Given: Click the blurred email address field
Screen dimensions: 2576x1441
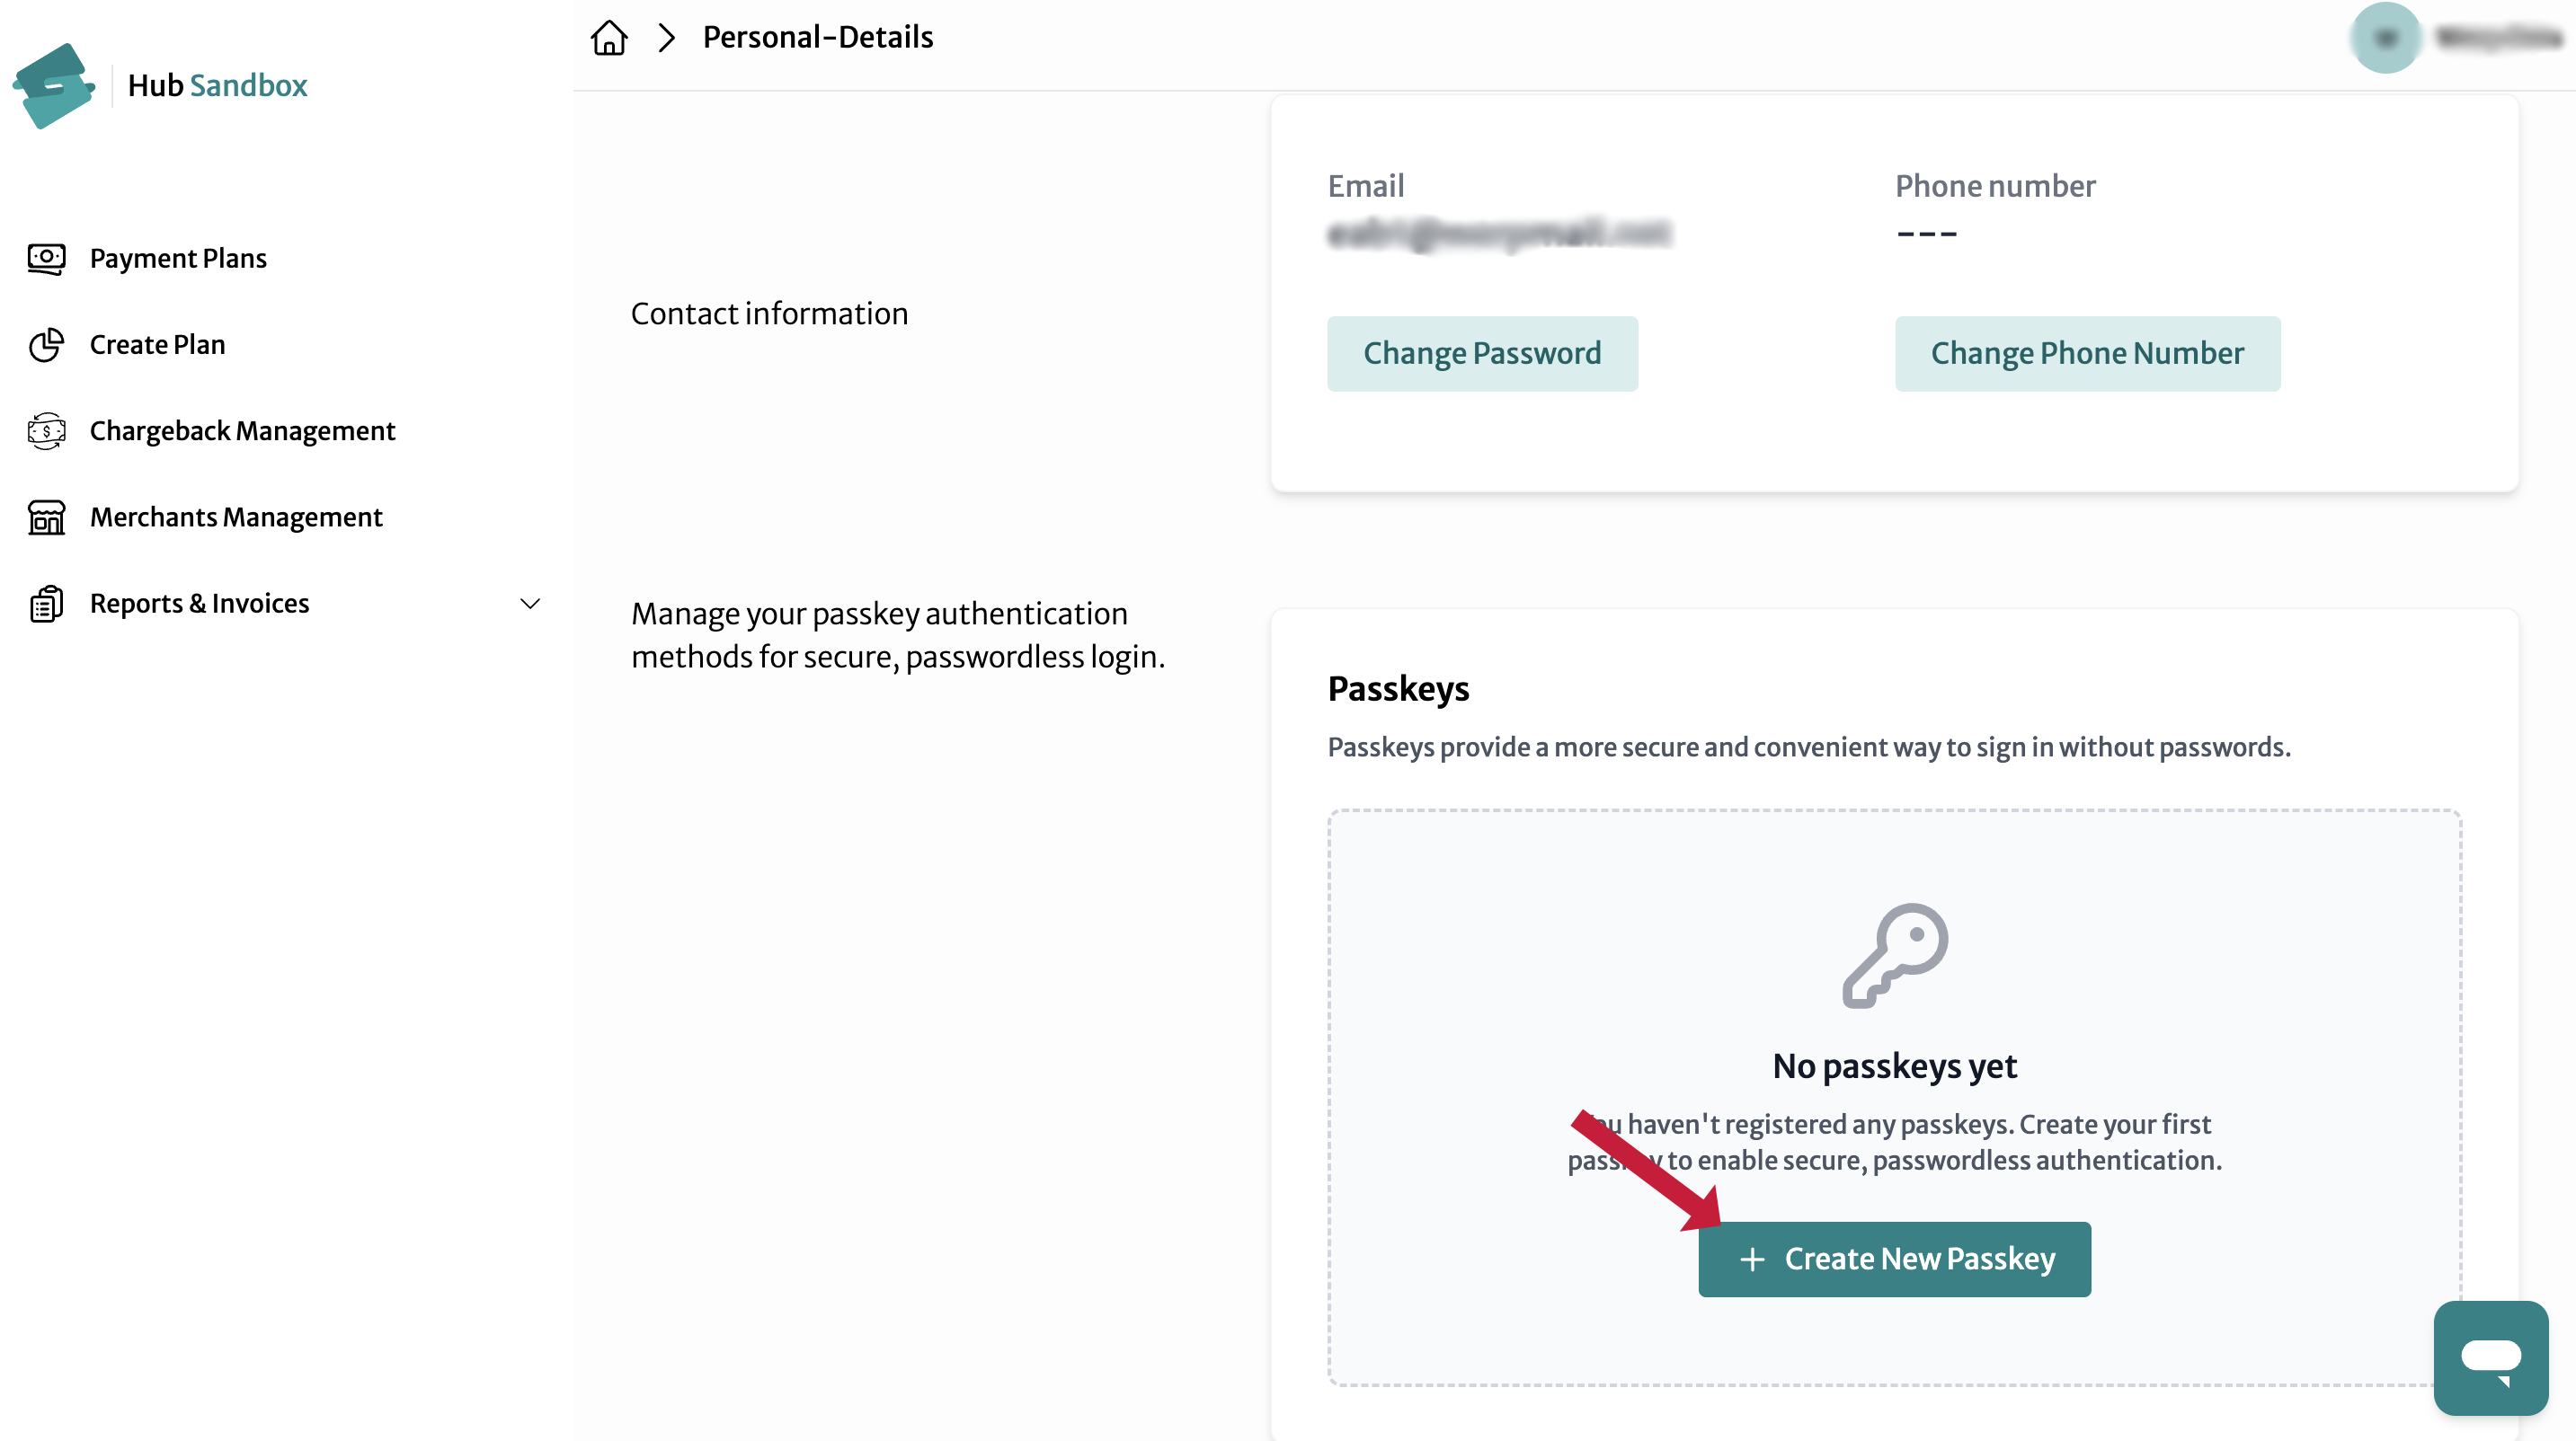Looking at the screenshot, I should [1502, 234].
